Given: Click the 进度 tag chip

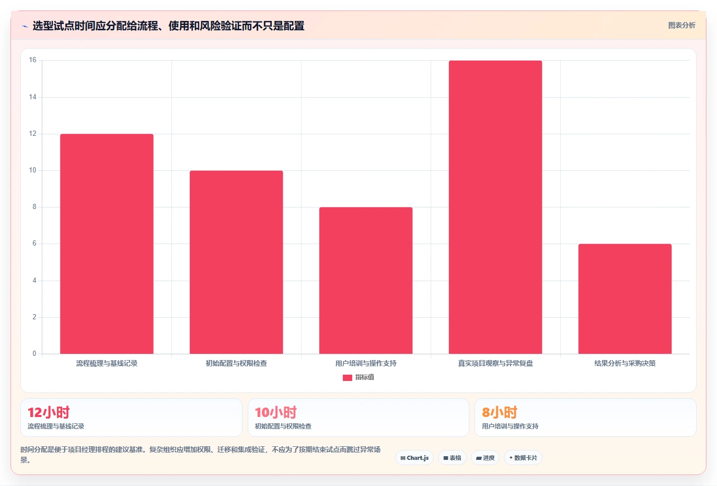Looking at the screenshot, I should [x=485, y=458].
